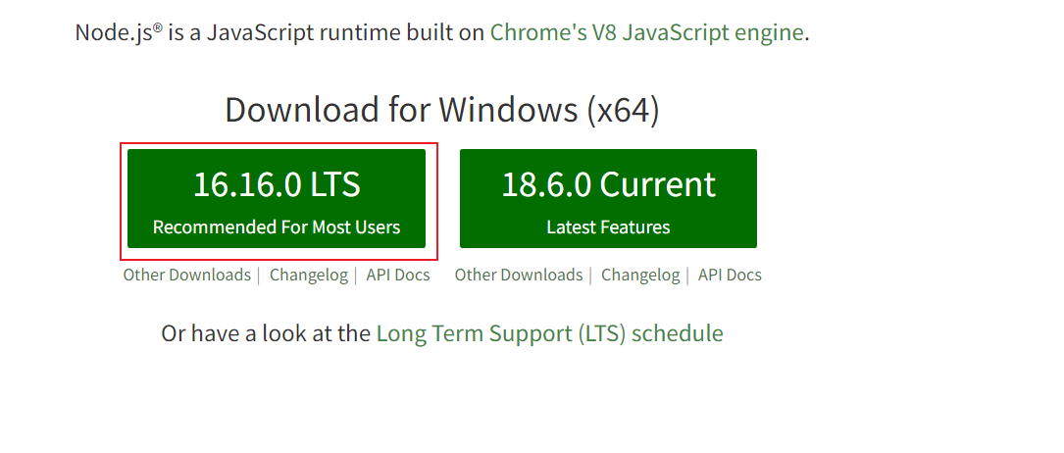This screenshot has height=453, width=1064.
Task: Download the 16.16.0 LTS version
Action: [277, 199]
